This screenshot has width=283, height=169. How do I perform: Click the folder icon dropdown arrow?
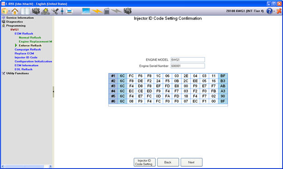(9, 11)
